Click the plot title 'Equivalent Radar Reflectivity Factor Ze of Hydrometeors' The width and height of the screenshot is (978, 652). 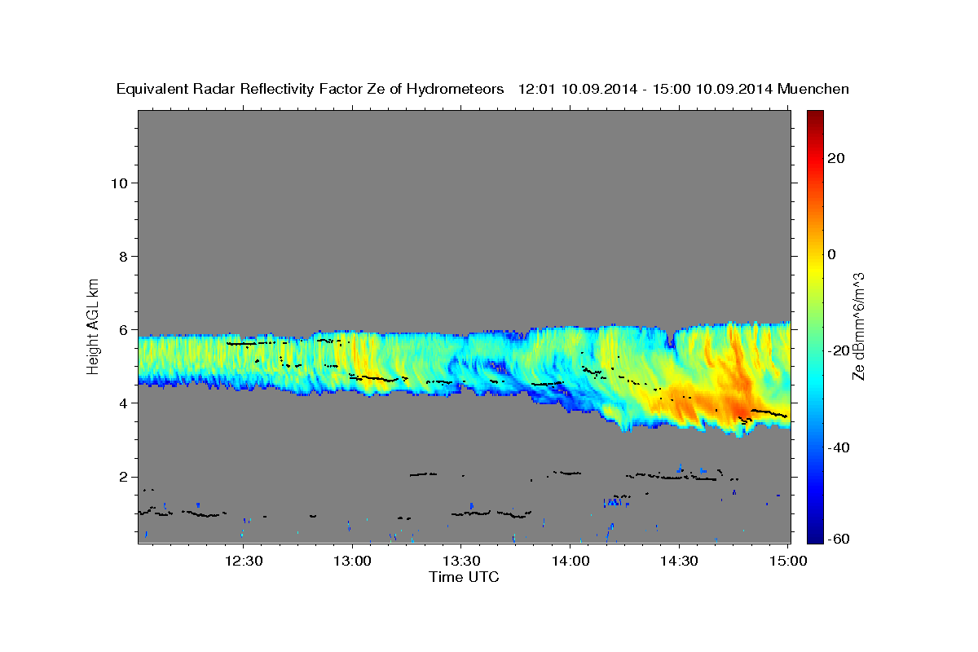(311, 90)
